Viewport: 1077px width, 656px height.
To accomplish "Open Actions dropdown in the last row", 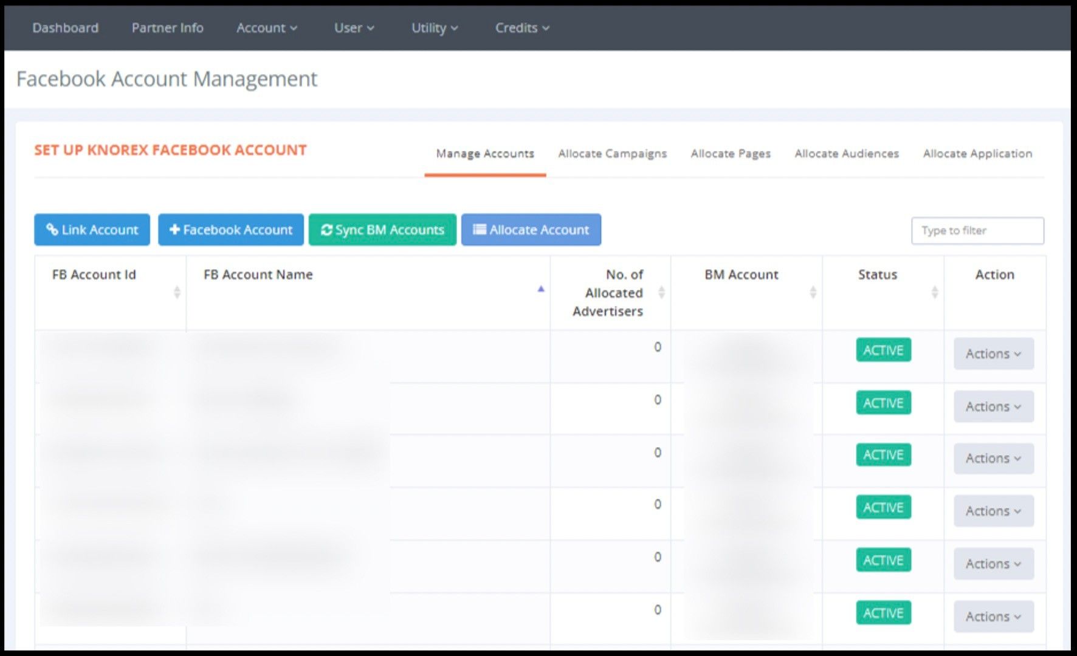I will coord(993,617).
